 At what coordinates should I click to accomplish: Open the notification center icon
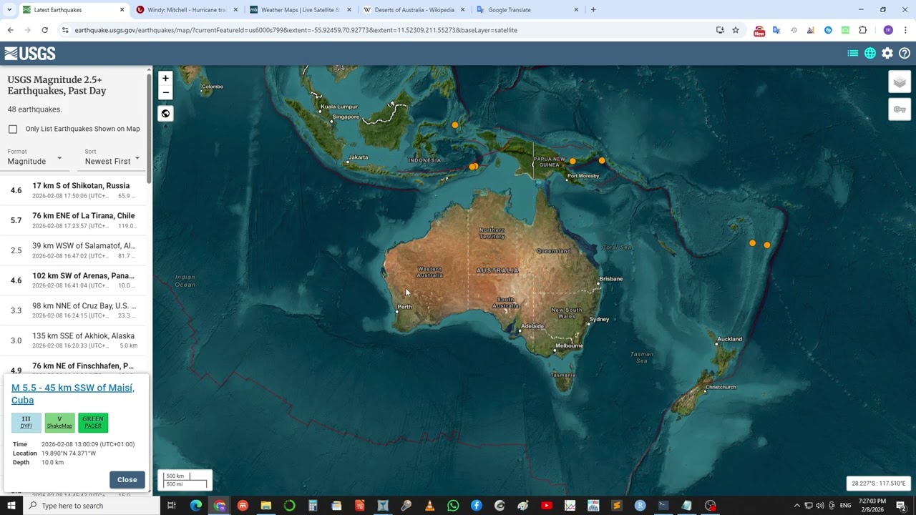(x=901, y=506)
